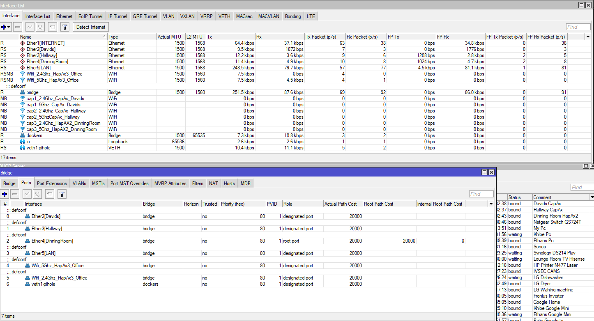594x321 pixels.
Task: Click the lo loopback interface icon
Action: 23,142
